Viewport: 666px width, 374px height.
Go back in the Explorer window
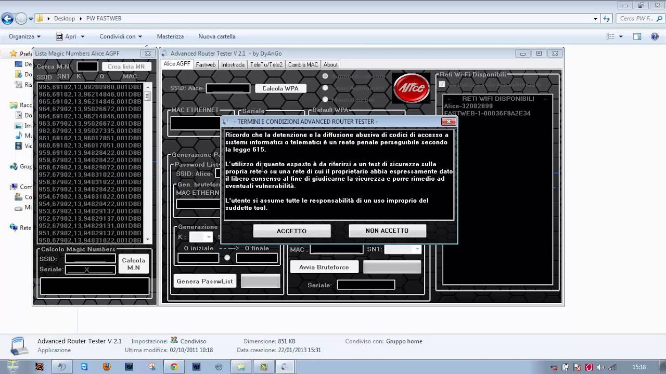click(7, 19)
